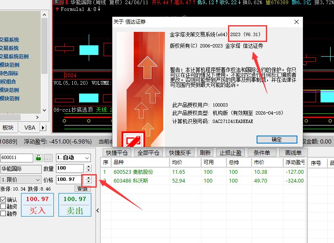Click 浮动盈亏 -451.00 status text

(58, 141)
